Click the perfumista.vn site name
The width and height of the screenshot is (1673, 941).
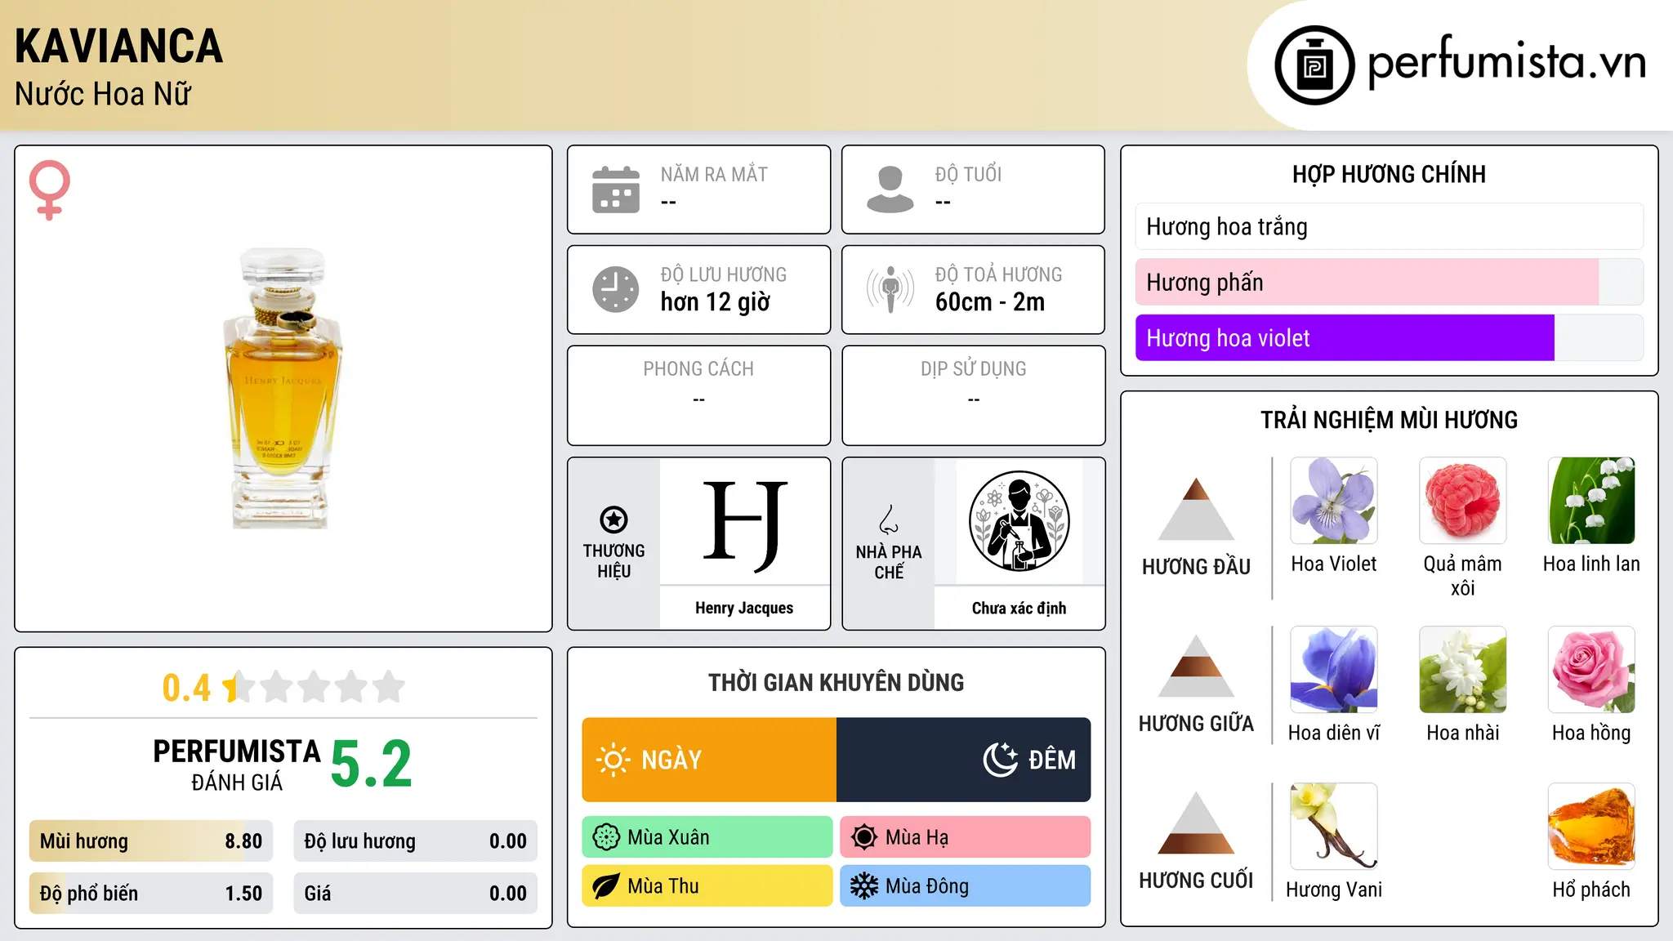tap(1507, 62)
